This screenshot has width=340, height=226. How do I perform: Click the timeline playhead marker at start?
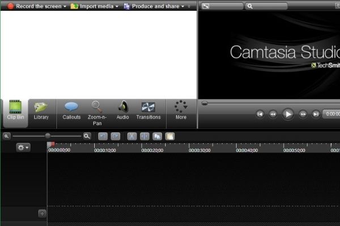coord(51,145)
